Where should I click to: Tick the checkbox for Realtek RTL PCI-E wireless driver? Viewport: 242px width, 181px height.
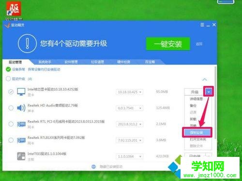coord(11,124)
